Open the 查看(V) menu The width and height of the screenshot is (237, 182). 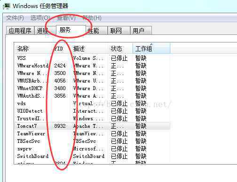pos(66,18)
